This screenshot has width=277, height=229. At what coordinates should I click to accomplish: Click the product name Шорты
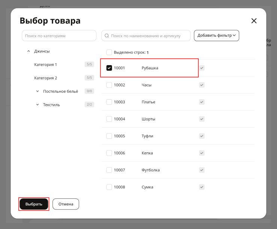[x=148, y=119]
